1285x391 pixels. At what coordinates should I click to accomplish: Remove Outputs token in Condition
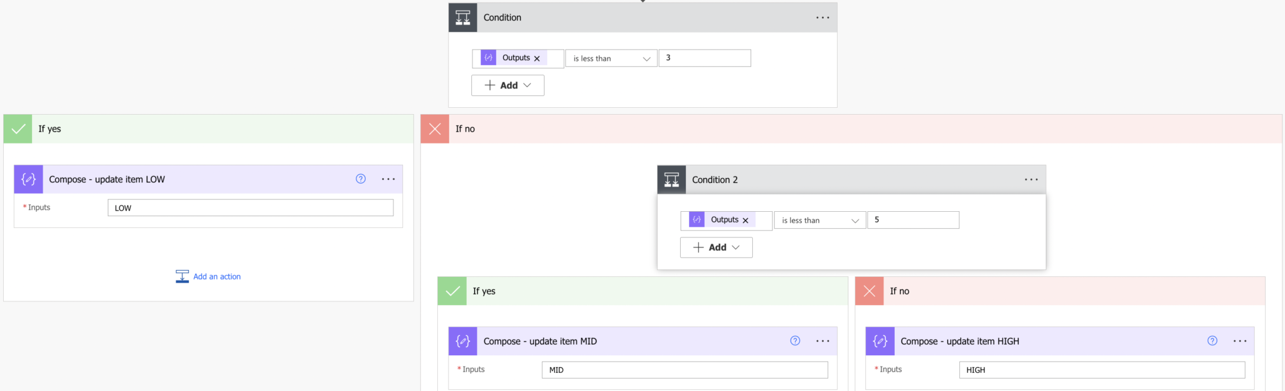(x=537, y=58)
